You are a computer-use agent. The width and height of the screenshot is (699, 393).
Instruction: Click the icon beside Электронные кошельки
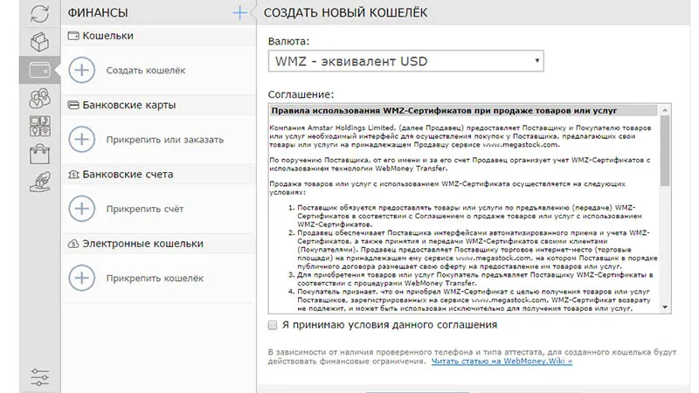click(73, 244)
